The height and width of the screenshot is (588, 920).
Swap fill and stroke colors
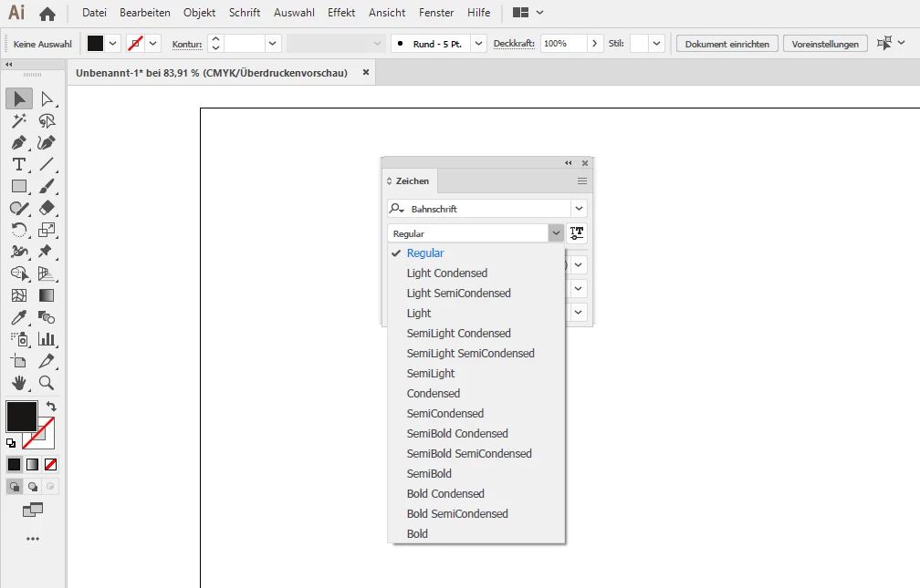coord(51,406)
